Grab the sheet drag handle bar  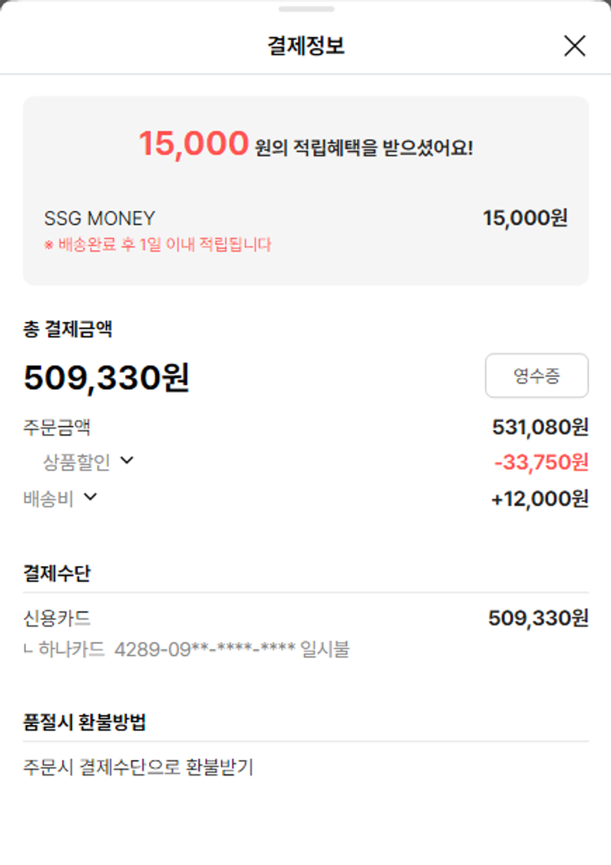[305, 9]
